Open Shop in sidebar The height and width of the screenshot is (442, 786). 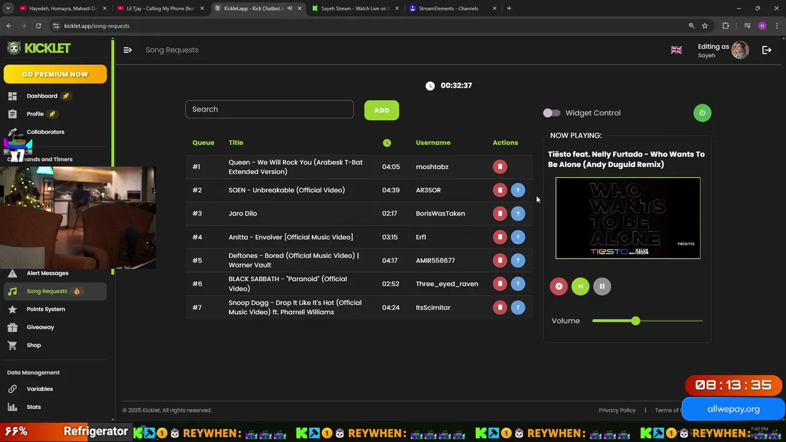click(33, 345)
